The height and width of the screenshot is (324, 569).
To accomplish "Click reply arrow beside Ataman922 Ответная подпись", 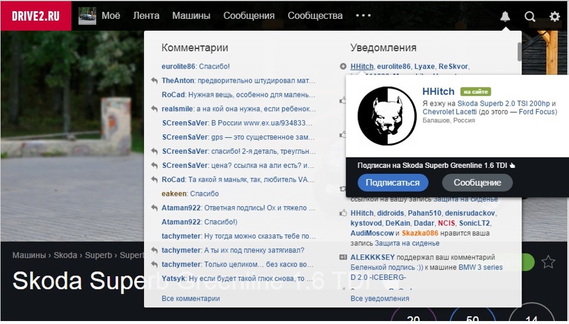I will tap(154, 208).
